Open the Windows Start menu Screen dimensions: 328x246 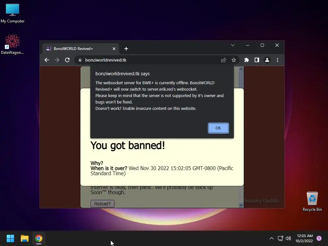[x=11, y=238]
